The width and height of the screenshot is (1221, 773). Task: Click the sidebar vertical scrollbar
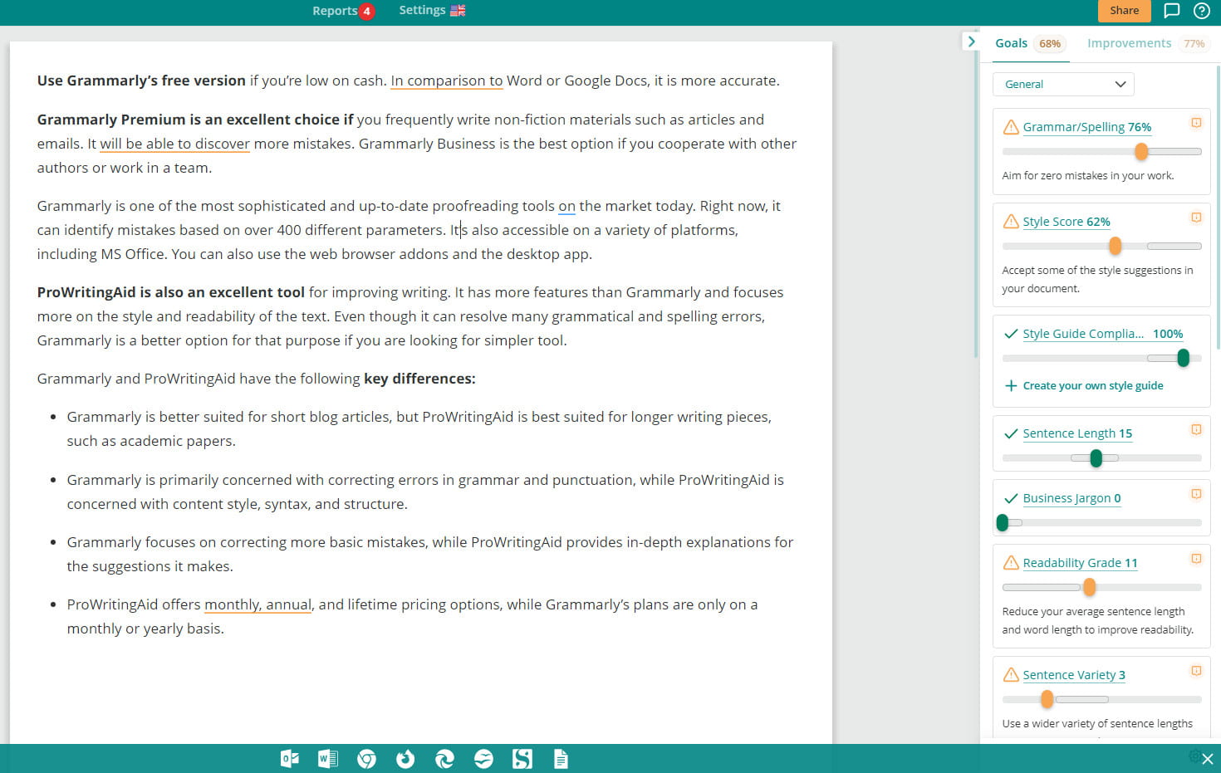point(1218,208)
